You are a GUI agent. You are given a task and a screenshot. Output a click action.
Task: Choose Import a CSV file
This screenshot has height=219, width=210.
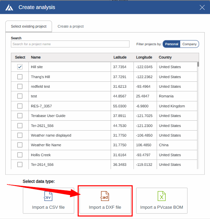coord(48,201)
